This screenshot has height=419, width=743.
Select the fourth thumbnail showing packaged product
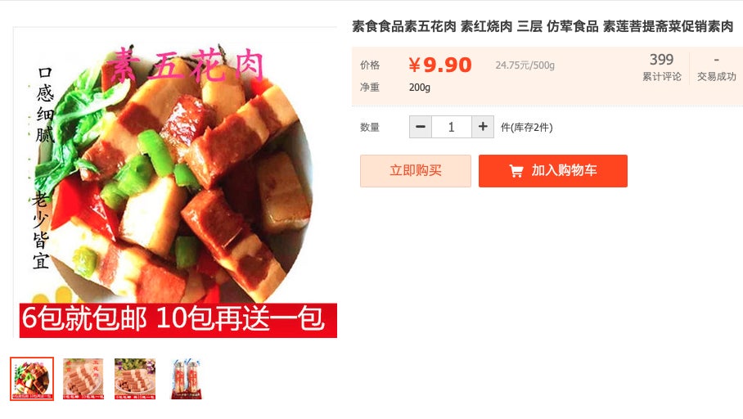point(187,379)
